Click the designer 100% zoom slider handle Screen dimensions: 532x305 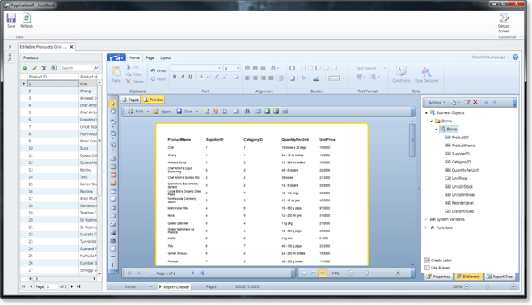pyautogui.click(x=488, y=286)
